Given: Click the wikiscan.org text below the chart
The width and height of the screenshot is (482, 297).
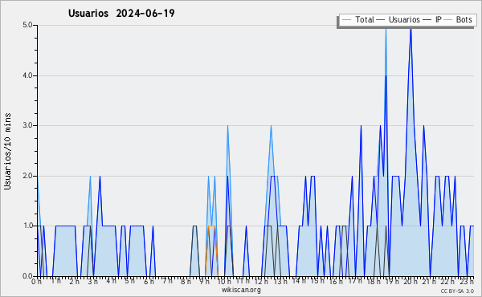Looking at the screenshot, I should tap(241, 290).
